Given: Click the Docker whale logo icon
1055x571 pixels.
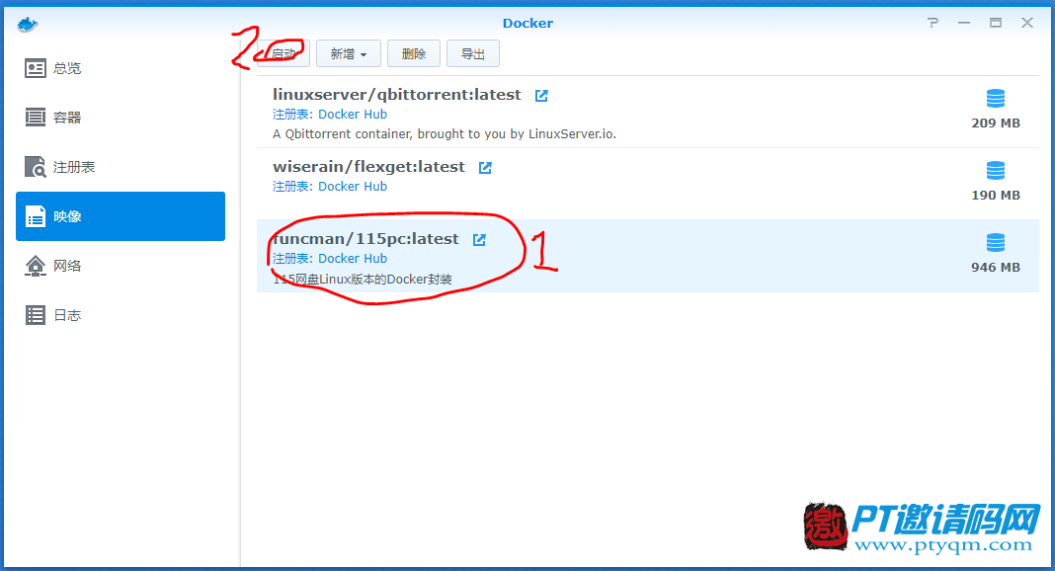Looking at the screenshot, I should (28, 25).
